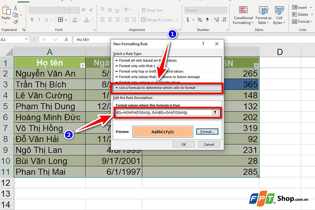The height and width of the screenshot is (210, 315).
Task: Open Cell Styles menu
Action: [x=279, y=15]
